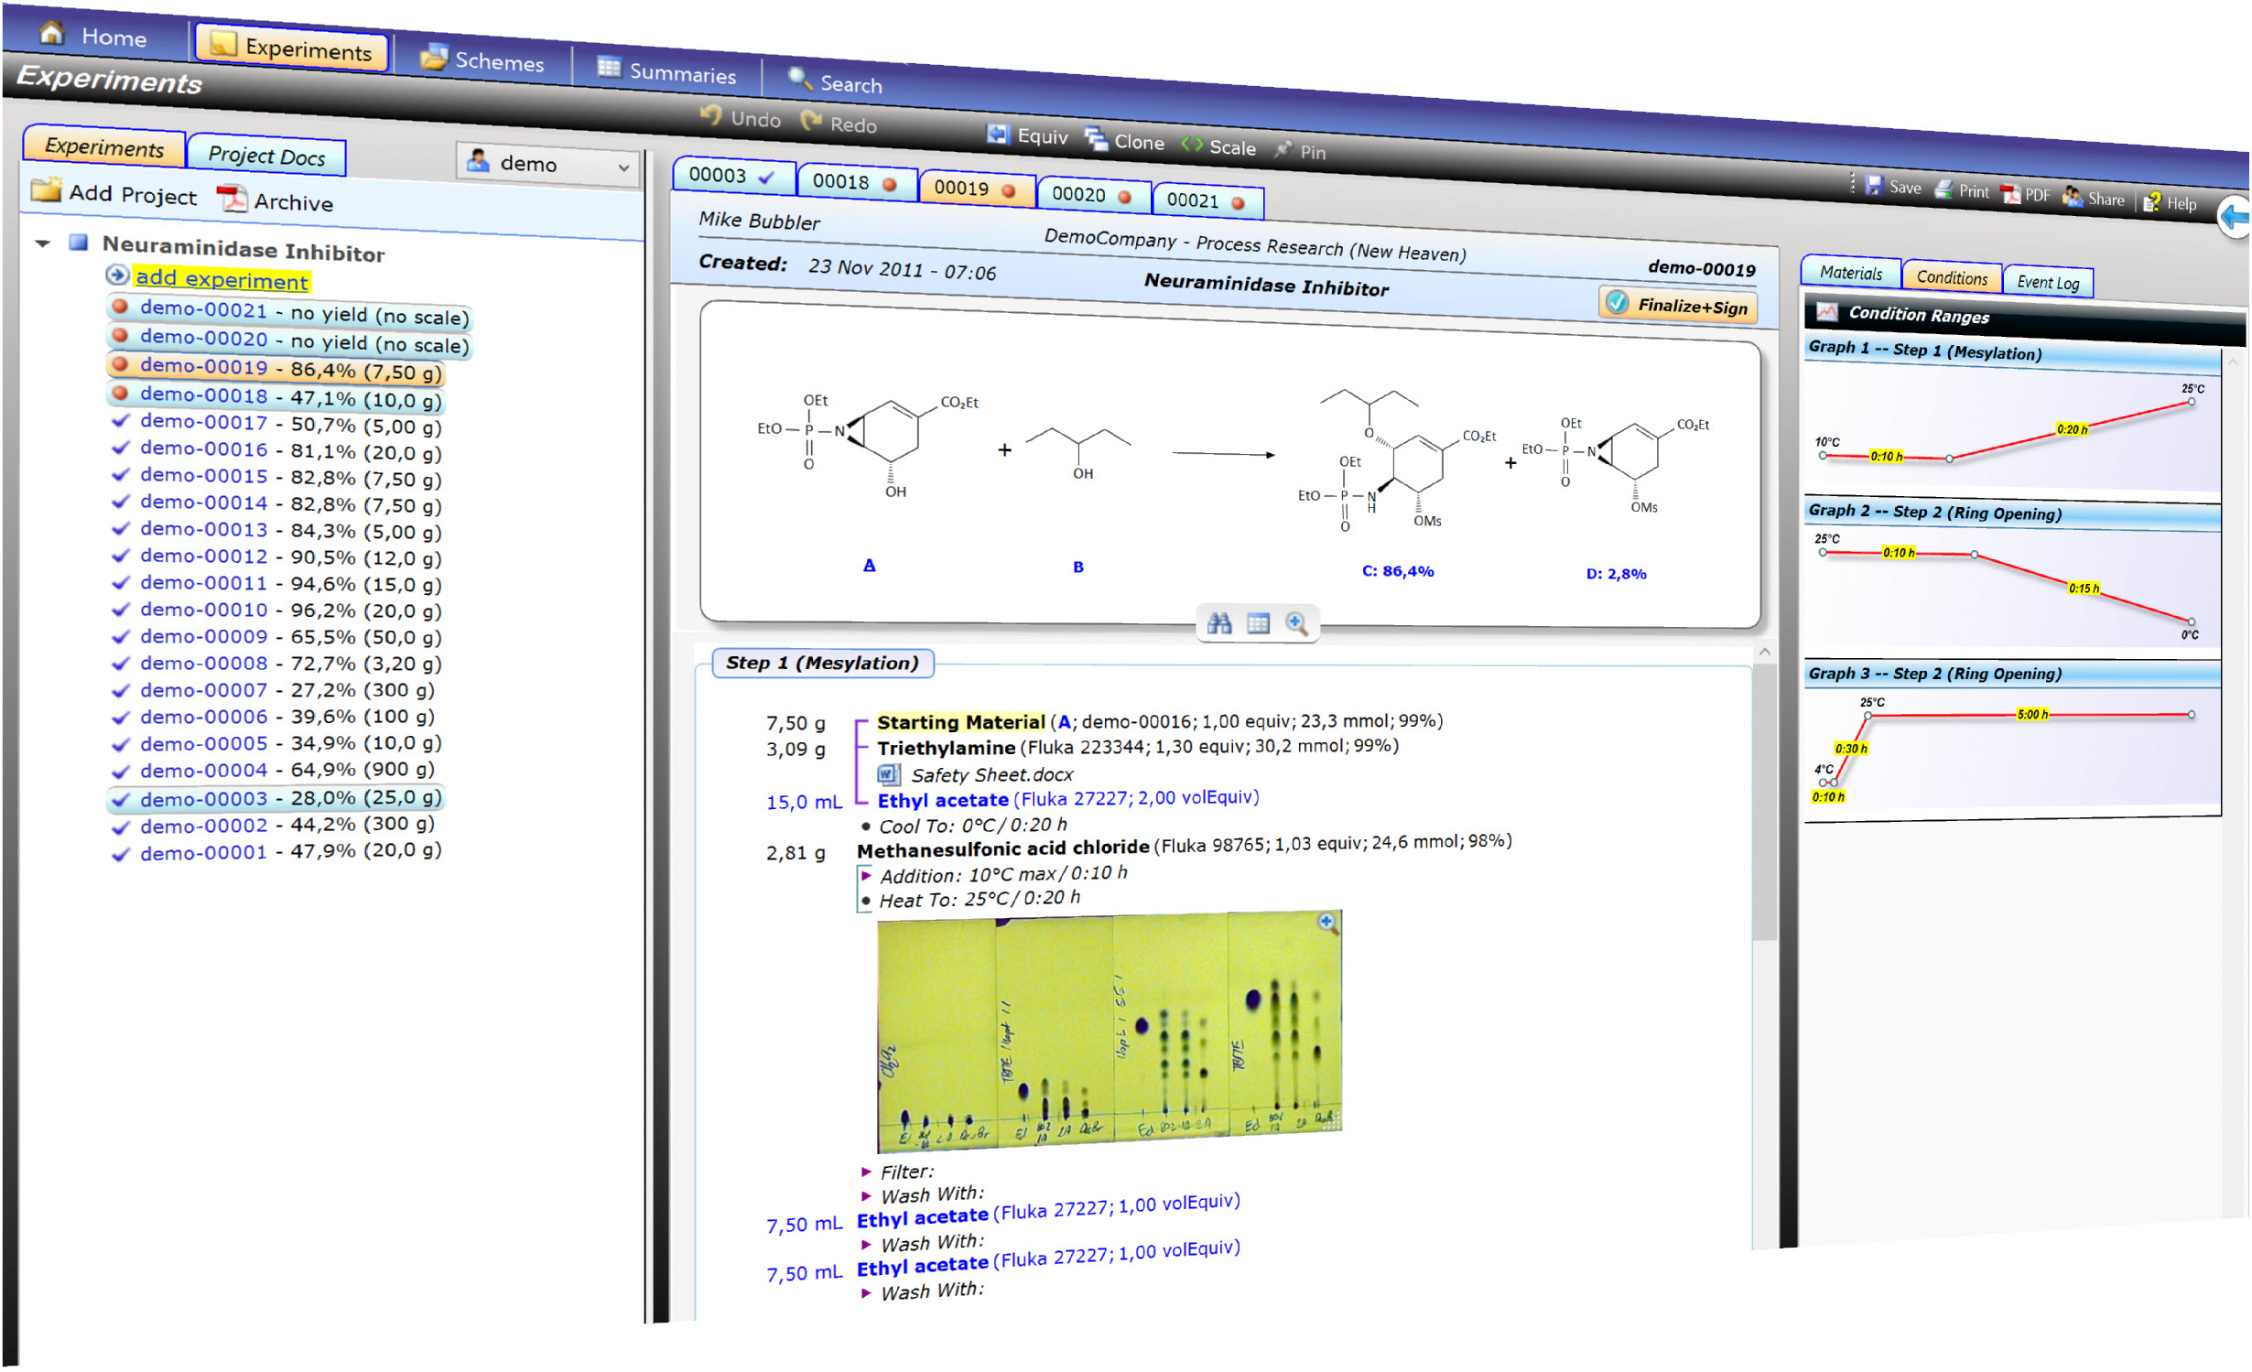
Task: Click the Clone toolbar icon
Action: (1097, 139)
